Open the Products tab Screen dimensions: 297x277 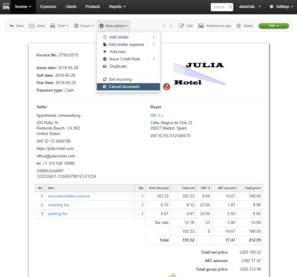(93, 7)
